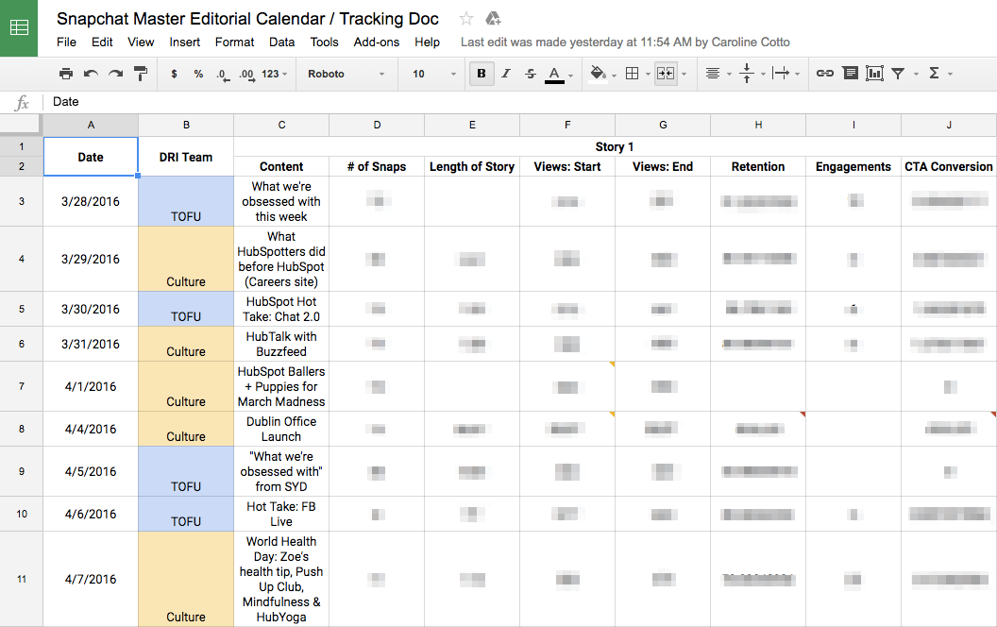Format selection as percent
This screenshot has height=627, width=997.
tap(198, 74)
